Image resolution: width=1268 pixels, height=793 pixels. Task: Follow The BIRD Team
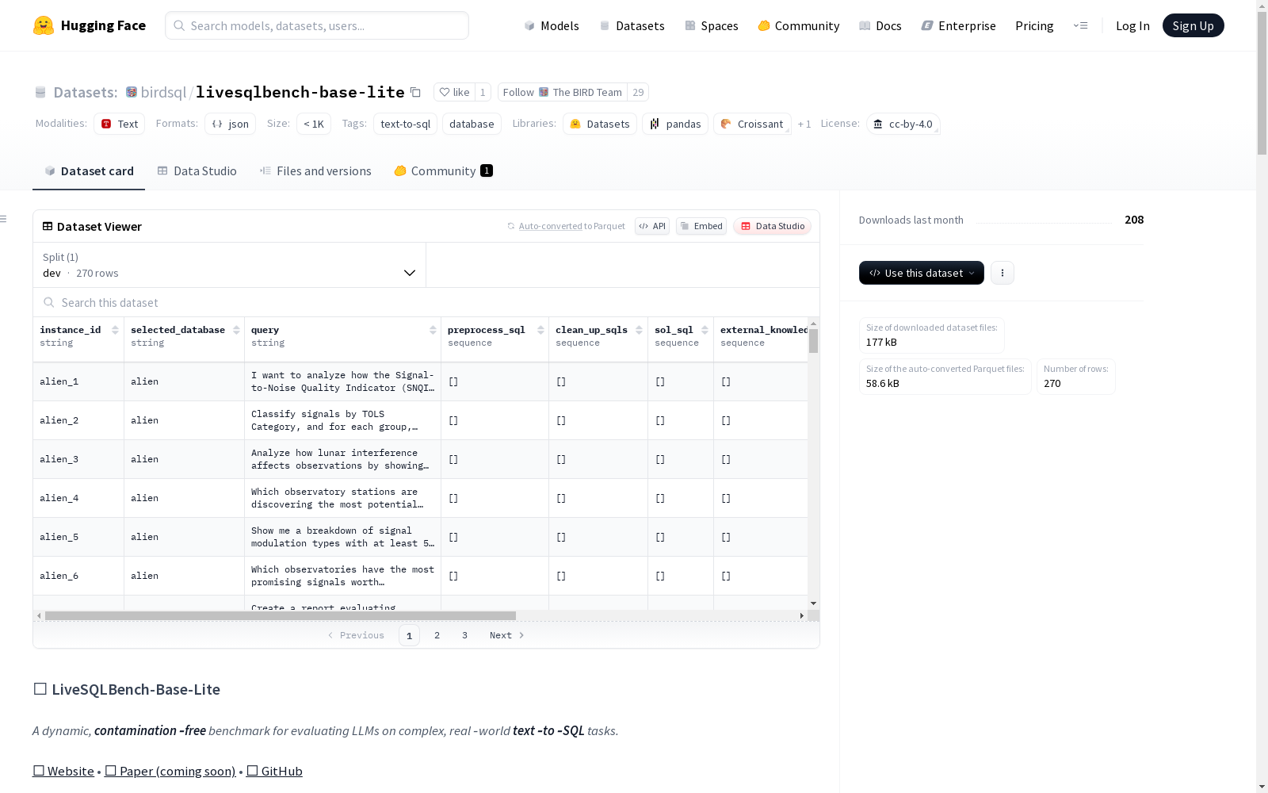click(563, 92)
